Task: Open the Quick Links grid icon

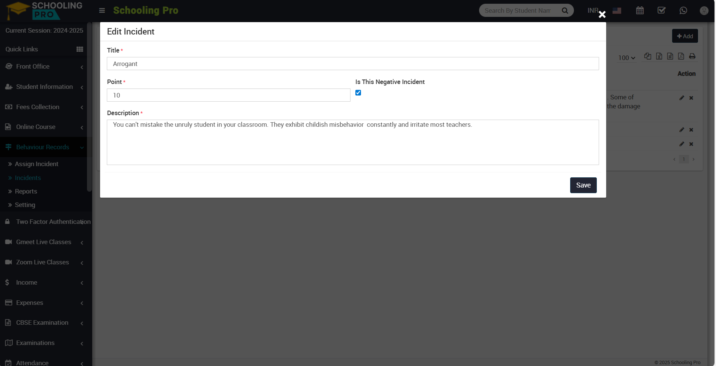Action: [x=80, y=49]
